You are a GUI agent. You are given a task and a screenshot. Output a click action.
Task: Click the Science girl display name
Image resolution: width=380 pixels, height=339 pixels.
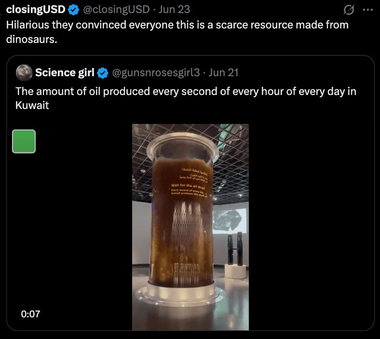(64, 73)
